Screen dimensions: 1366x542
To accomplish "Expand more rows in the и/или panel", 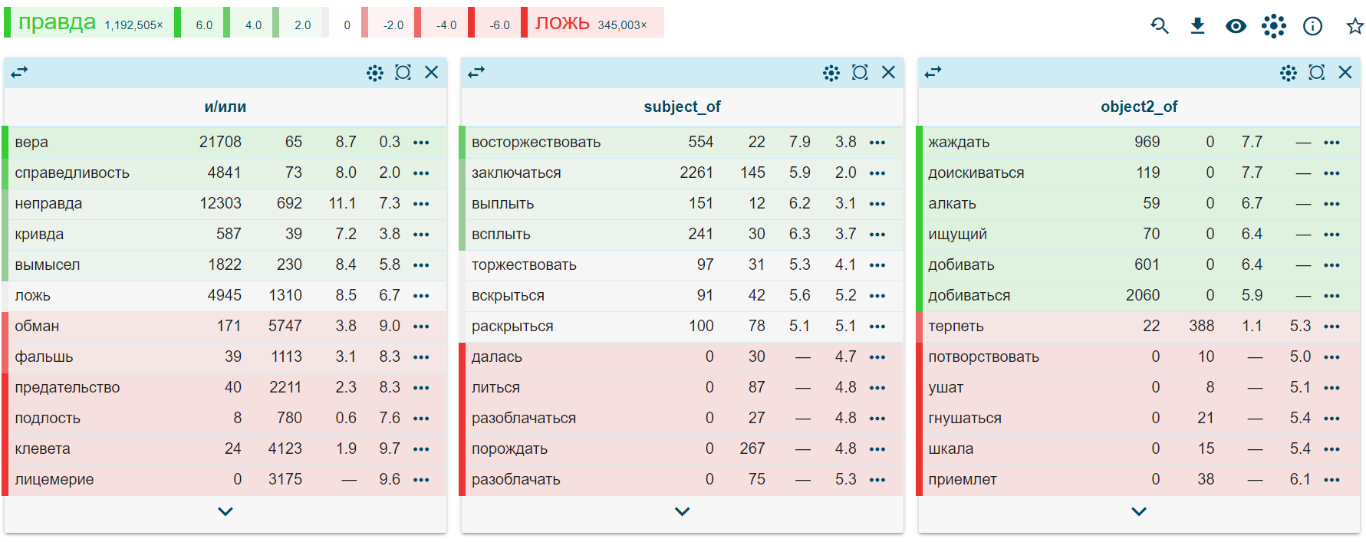I will (225, 511).
